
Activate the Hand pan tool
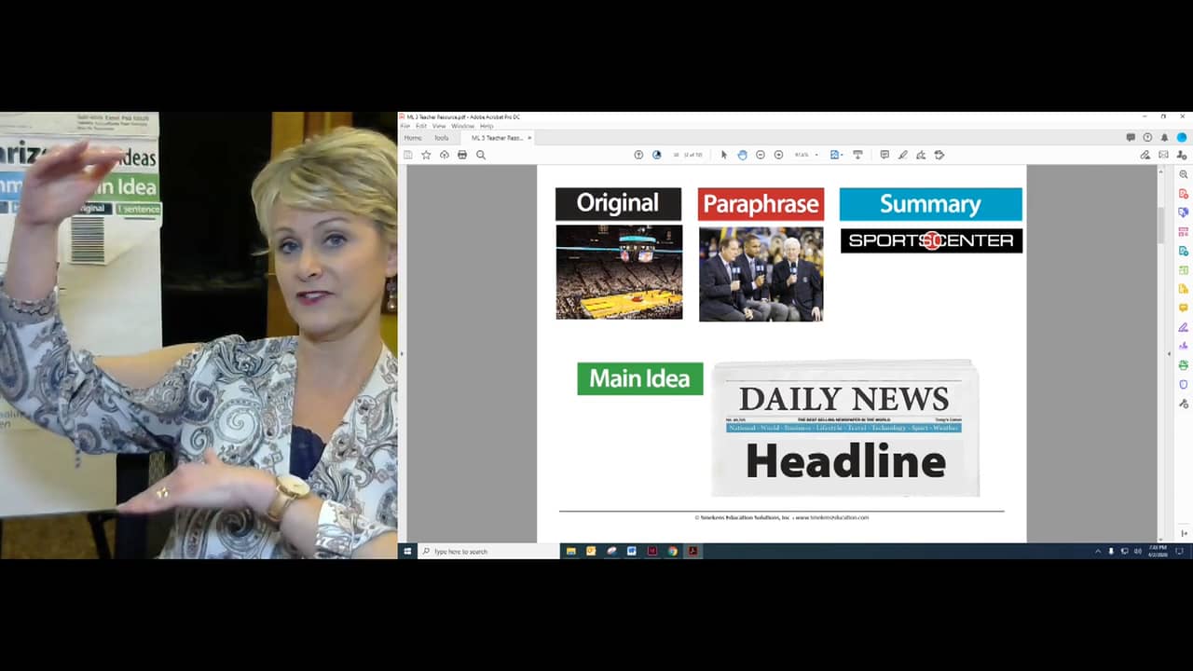click(x=742, y=155)
